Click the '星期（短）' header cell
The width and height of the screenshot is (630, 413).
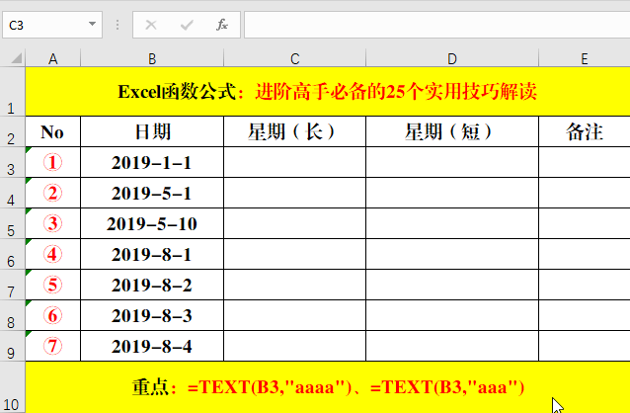452,131
